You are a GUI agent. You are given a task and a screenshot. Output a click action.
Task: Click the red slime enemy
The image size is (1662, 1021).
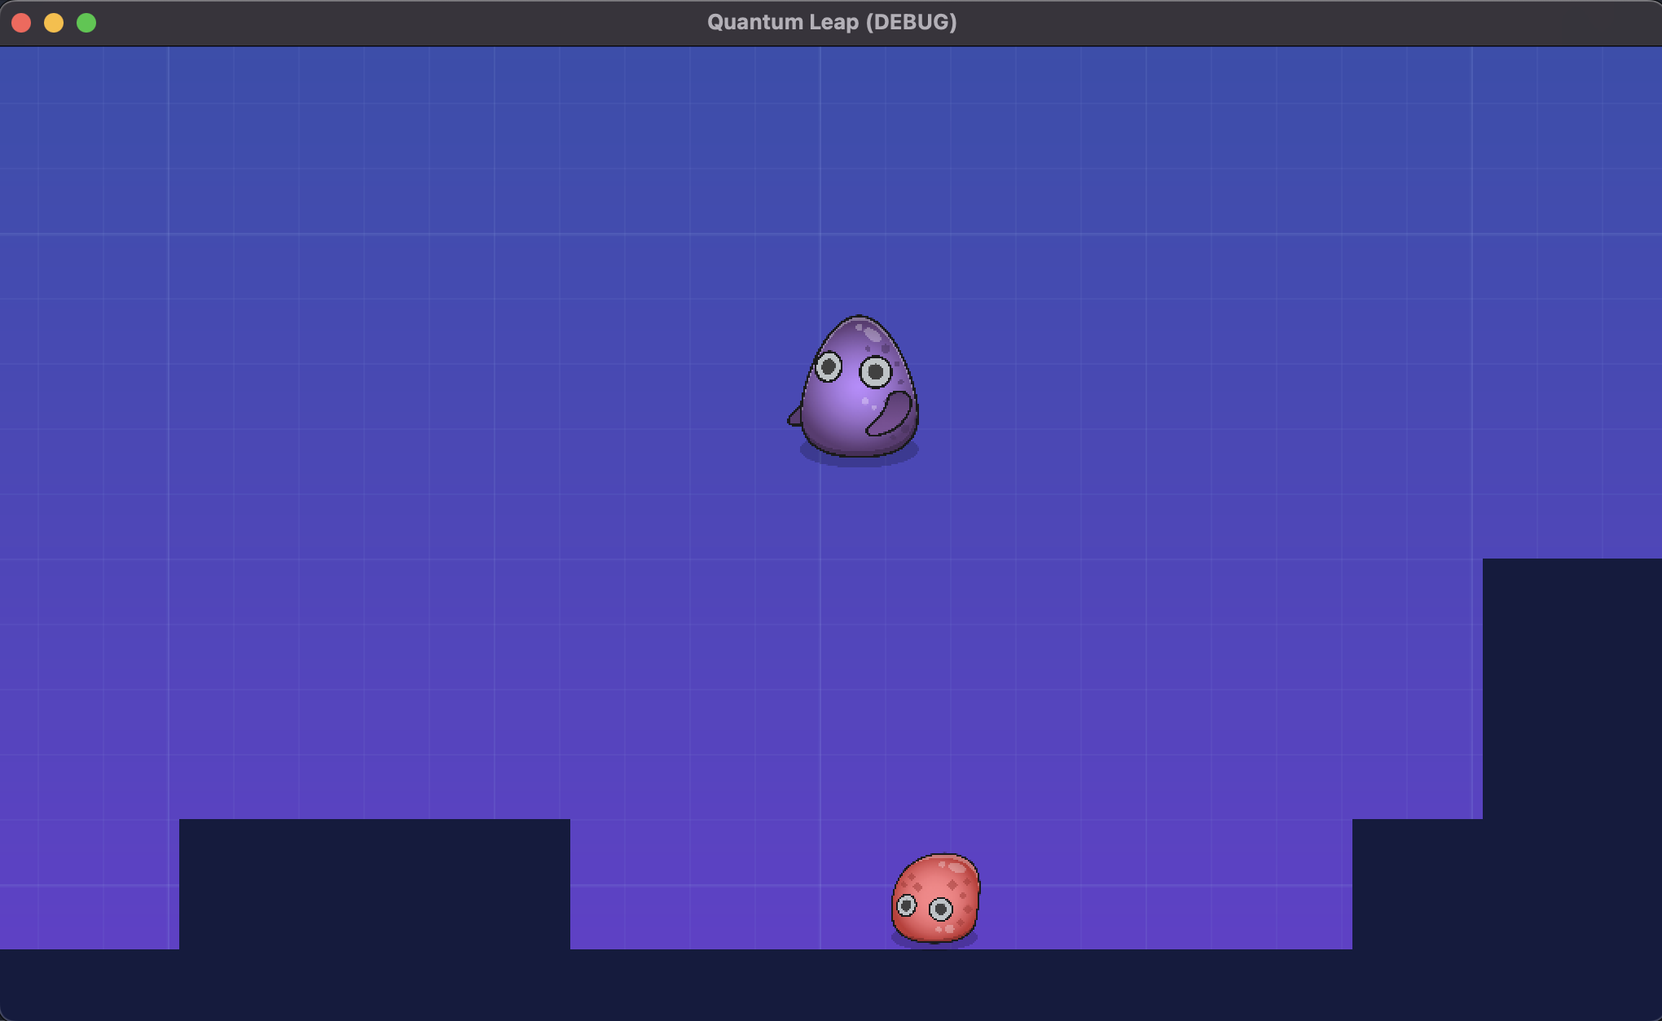935,899
